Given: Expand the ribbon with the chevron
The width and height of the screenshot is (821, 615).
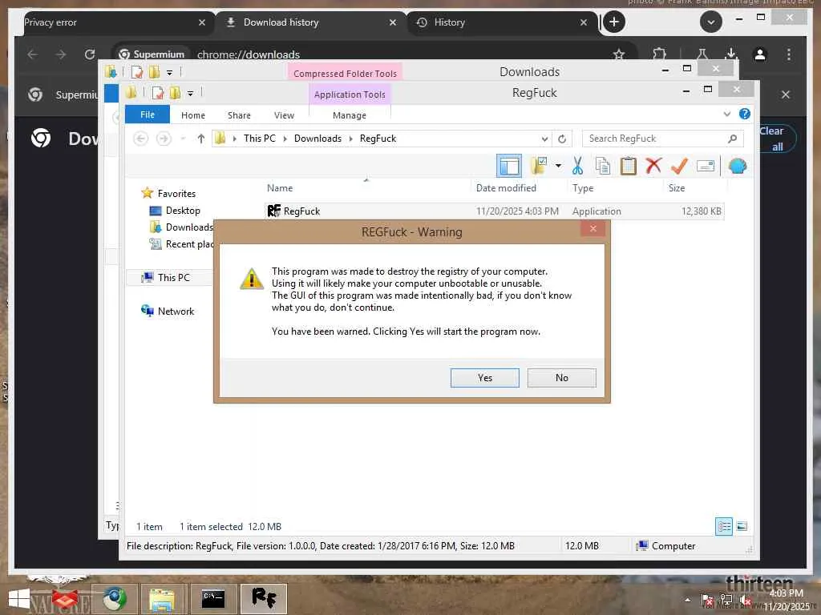Looking at the screenshot, I should tap(726, 114).
